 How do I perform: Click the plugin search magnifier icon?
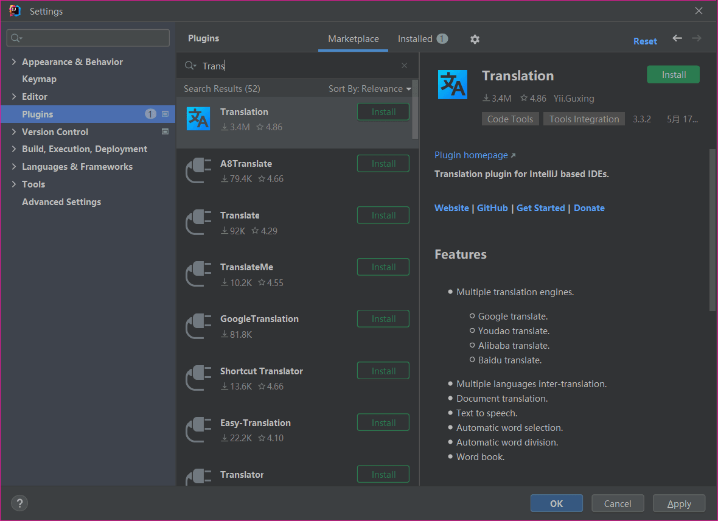click(x=190, y=66)
